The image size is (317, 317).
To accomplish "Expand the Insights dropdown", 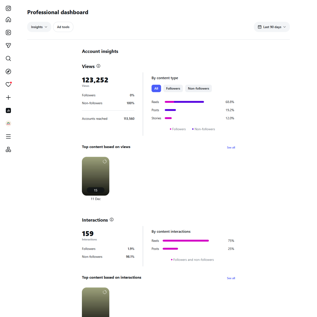I will [39, 27].
